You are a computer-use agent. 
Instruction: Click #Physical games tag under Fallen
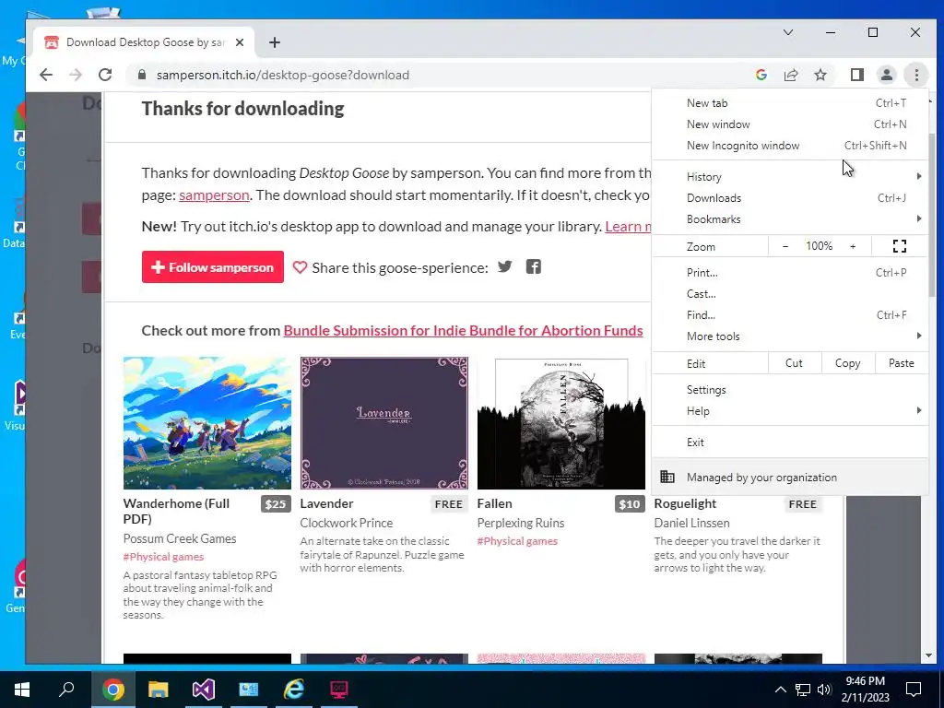tap(517, 540)
